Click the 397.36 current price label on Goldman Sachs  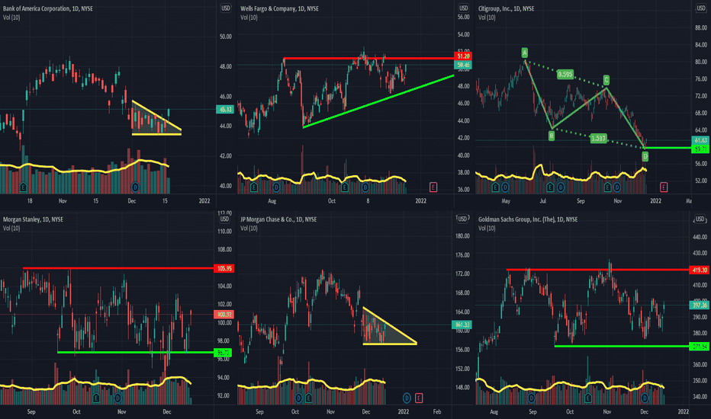coord(699,305)
